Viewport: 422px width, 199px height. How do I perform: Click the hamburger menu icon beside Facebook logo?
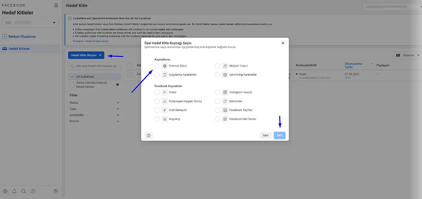point(56,5)
